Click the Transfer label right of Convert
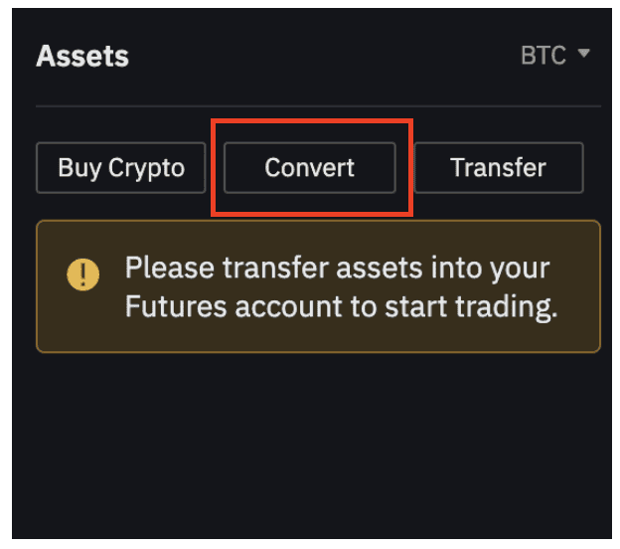 coord(498,167)
